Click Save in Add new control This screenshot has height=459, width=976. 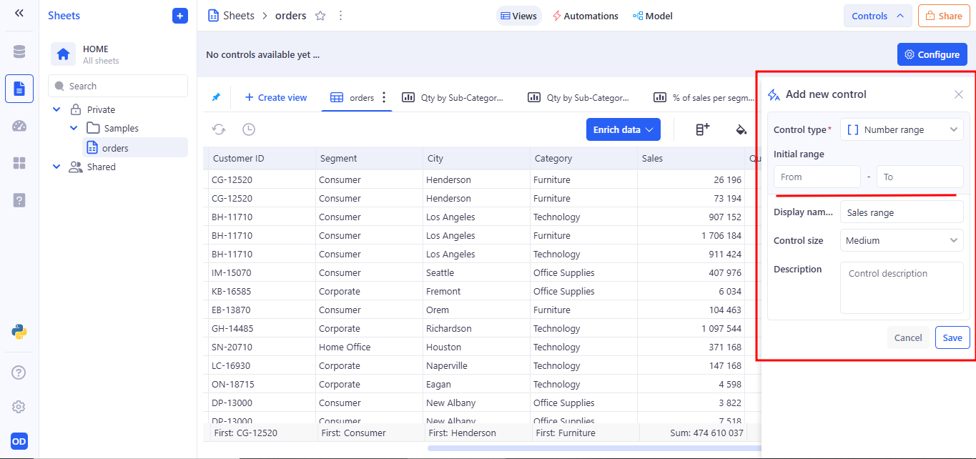(952, 337)
